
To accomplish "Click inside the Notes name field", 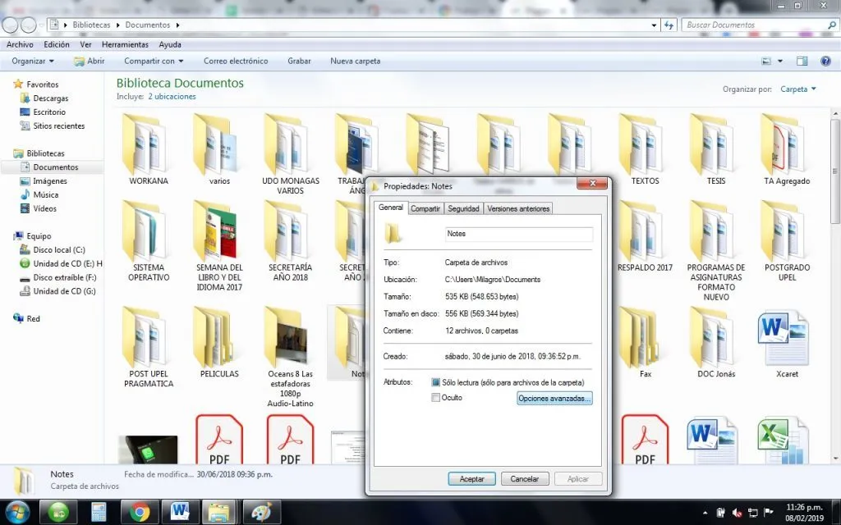I will [518, 235].
